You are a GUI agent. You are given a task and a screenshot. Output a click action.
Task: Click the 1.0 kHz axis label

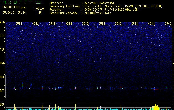(2, 50)
